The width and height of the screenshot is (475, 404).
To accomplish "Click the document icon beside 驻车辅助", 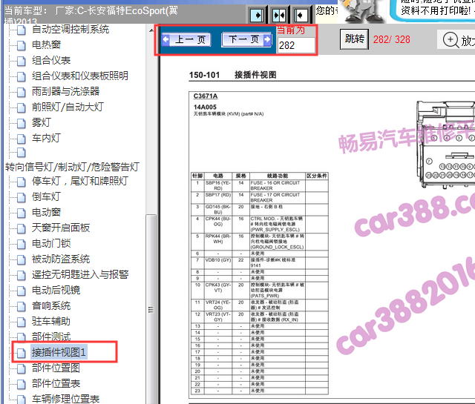I will [x=22, y=322].
